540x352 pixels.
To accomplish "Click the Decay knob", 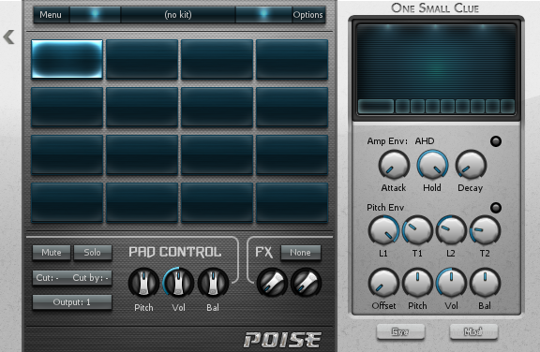I will (x=471, y=166).
